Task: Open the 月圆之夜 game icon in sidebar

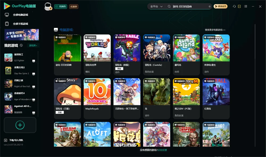Action: pos(8,84)
